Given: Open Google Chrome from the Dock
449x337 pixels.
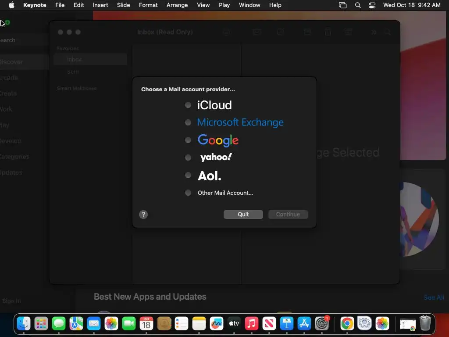Looking at the screenshot, I should click(347, 324).
